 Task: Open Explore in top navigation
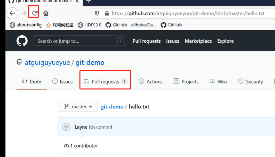point(226,41)
